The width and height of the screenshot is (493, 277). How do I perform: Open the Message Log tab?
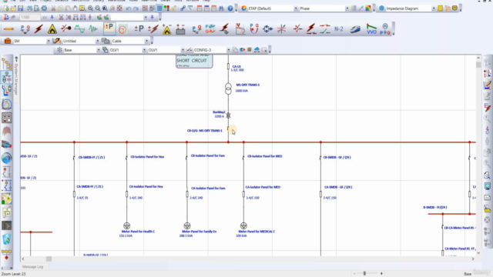[x=32, y=267]
